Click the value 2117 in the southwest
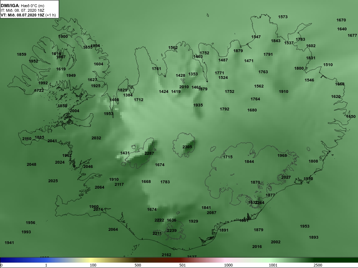This screenshot has height=268, width=358. pyautogui.click(x=119, y=184)
